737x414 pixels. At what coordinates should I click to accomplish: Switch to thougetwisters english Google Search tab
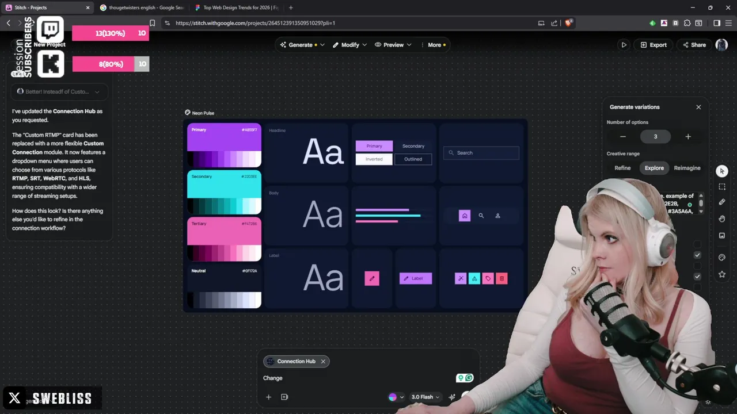(x=142, y=7)
